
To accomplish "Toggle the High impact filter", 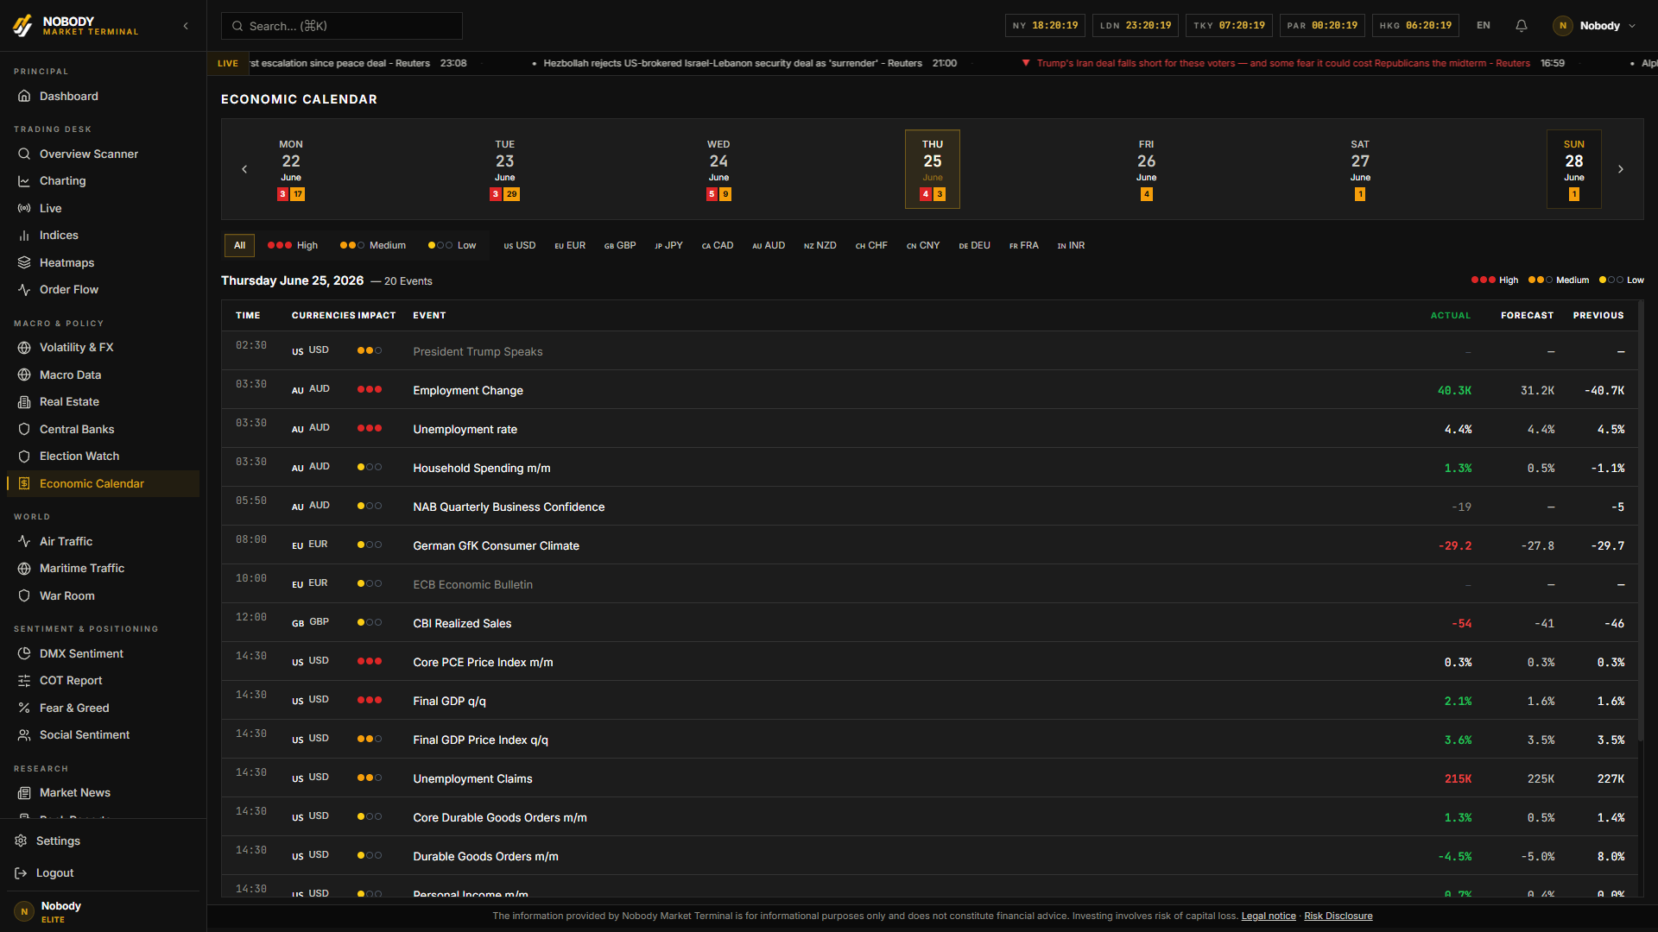I will click(293, 245).
